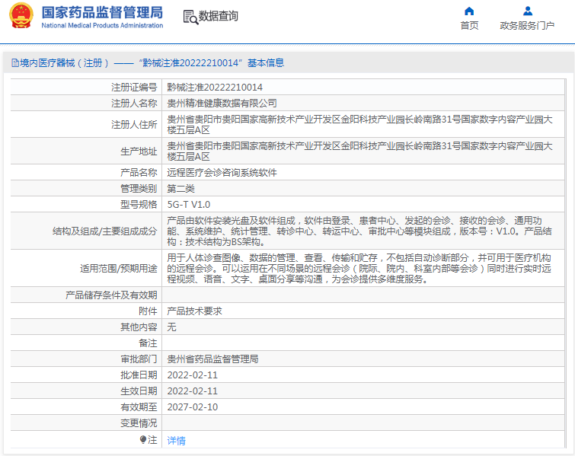
Task: Click the 其他内容 value 无
Action: [x=171, y=327]
